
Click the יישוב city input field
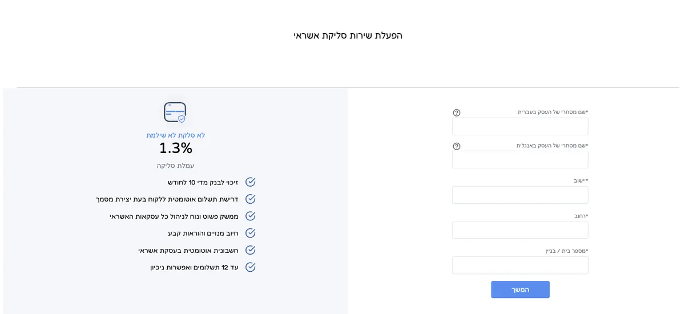coord(520,195)
